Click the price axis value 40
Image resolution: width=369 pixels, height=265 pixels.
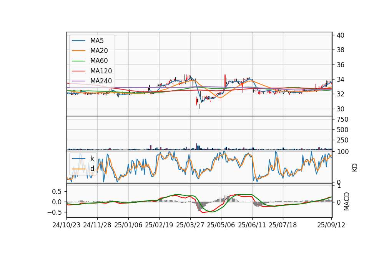[340, 35]
